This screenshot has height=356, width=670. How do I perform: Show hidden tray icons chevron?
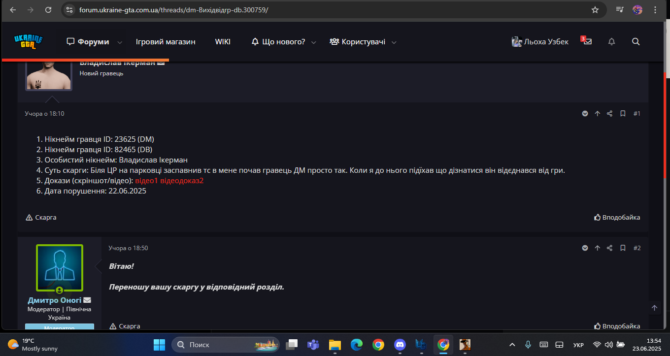click(512, 344)
